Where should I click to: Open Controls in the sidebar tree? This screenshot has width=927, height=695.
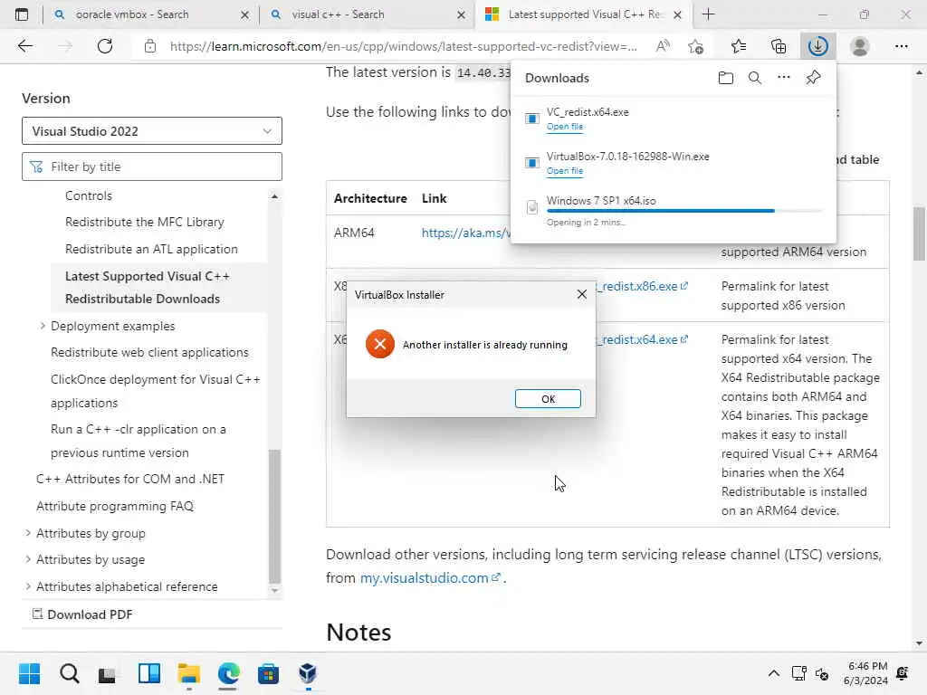click(89, 195)
